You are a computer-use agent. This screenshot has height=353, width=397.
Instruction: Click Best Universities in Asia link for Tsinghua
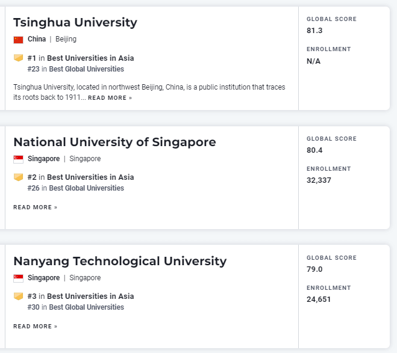[x=90, y=58]
